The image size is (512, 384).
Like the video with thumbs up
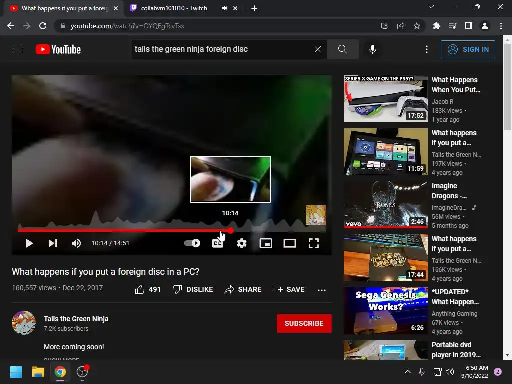pos(148,289)
